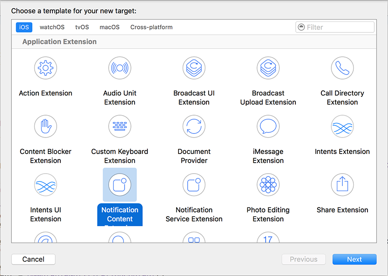Click the Content Blocker Extension label
Image resolution: width=388 pixels, height=276 pixels.
click(x=46, y=156)
